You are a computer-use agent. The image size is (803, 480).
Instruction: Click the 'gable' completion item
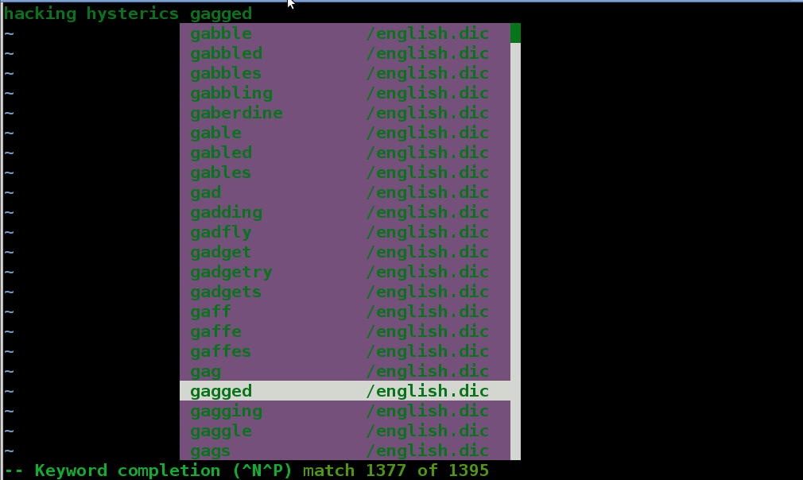coord(345,133)
